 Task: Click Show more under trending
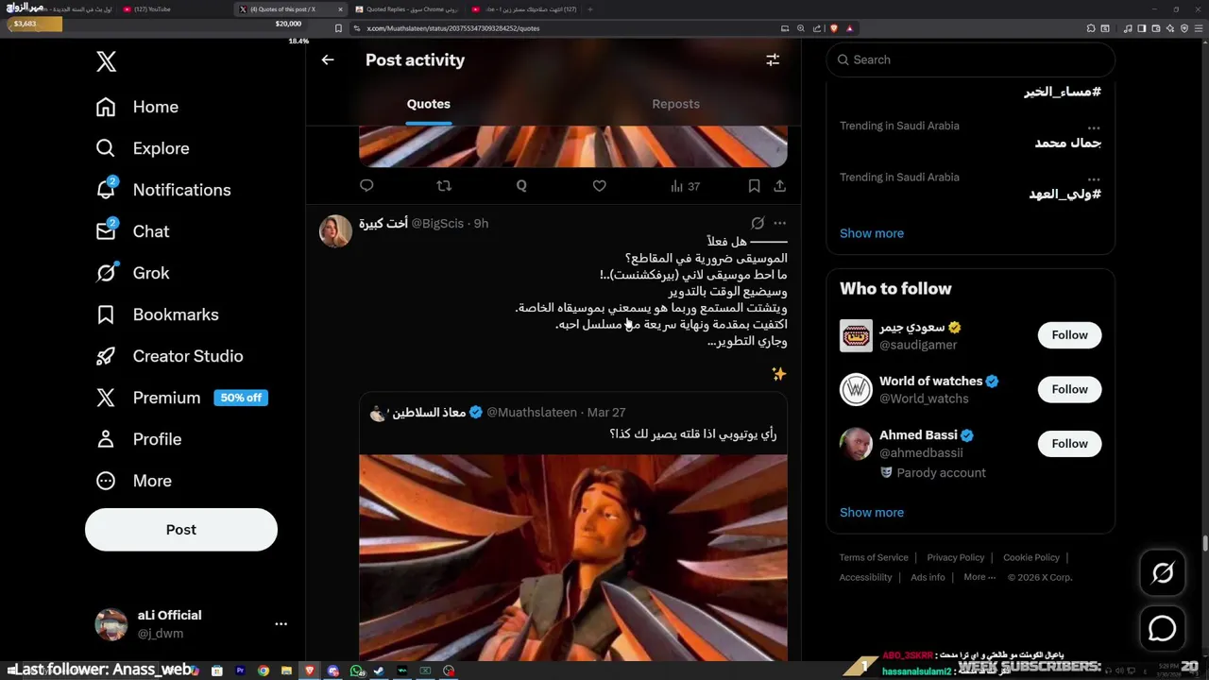pyautogui.click(x=872, y=233)
